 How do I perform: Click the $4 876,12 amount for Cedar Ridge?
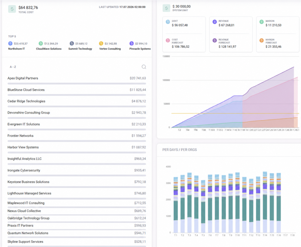pos(139,101)
